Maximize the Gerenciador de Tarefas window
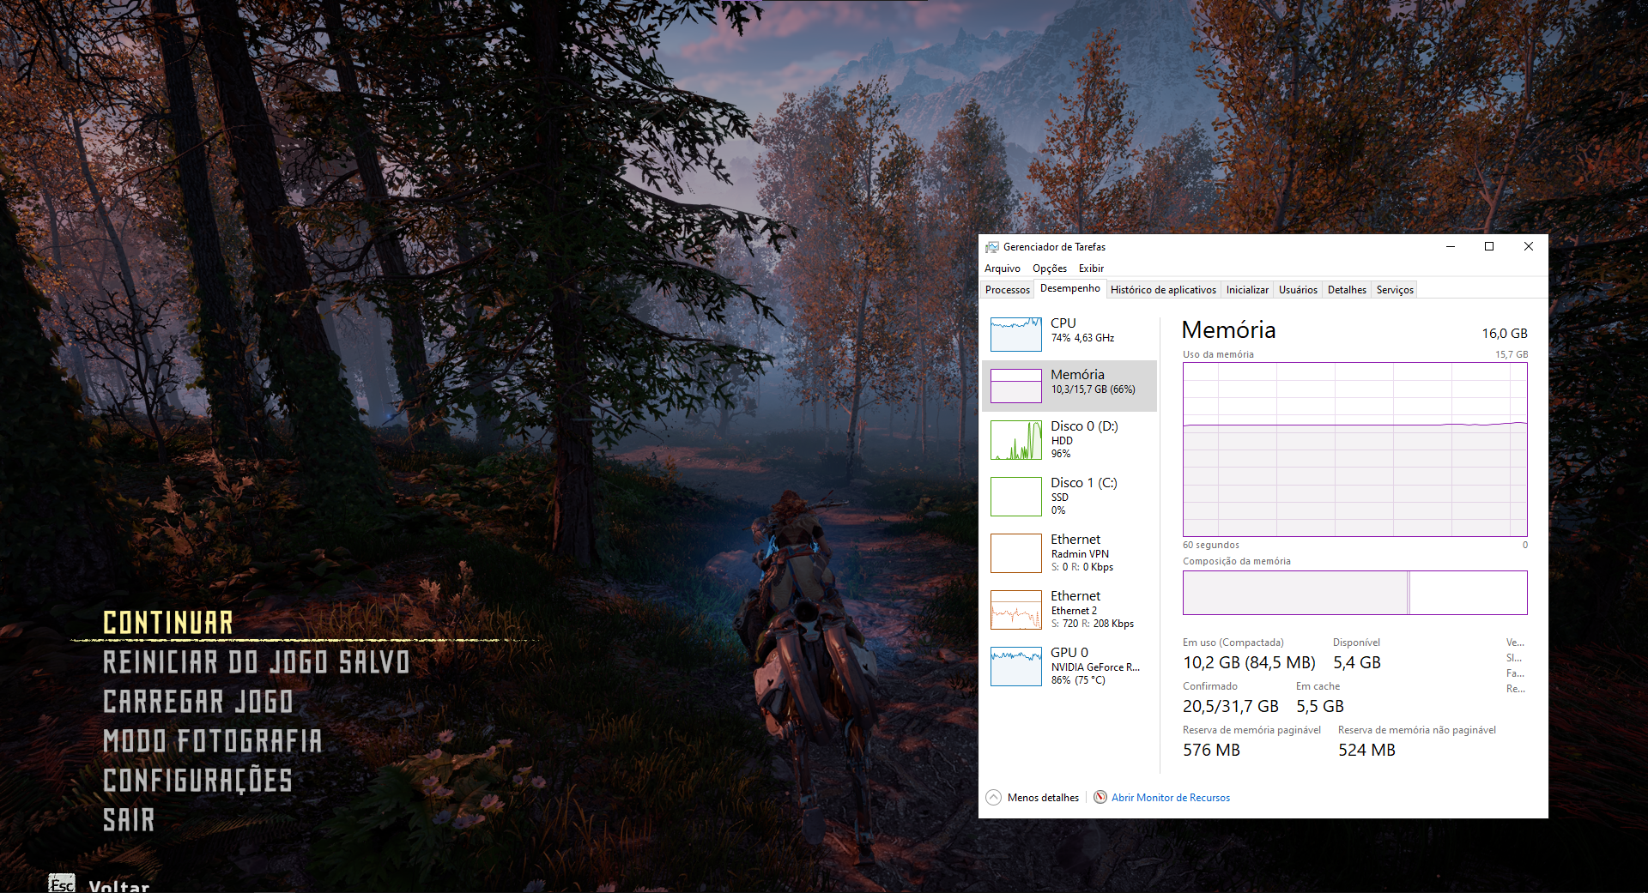 click(x=1489, y=246)
